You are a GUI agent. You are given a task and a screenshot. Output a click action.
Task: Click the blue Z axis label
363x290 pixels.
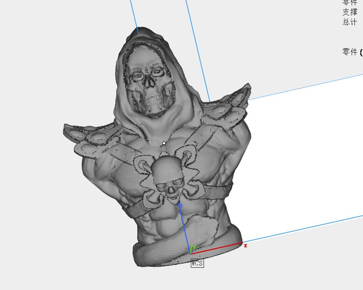pos(180,205)
